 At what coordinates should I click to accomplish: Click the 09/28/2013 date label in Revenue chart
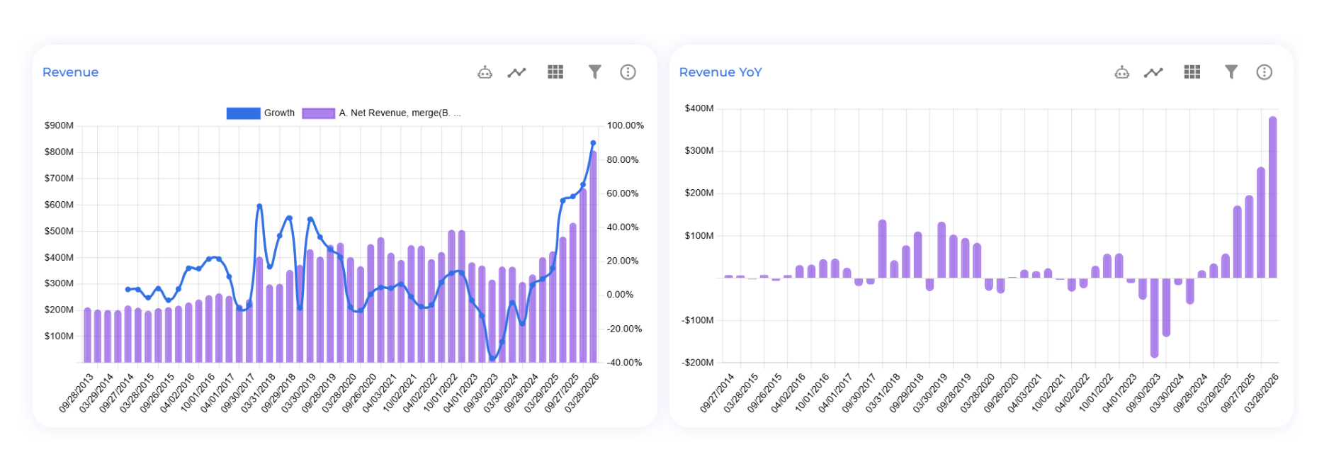(x=76, y=393)
